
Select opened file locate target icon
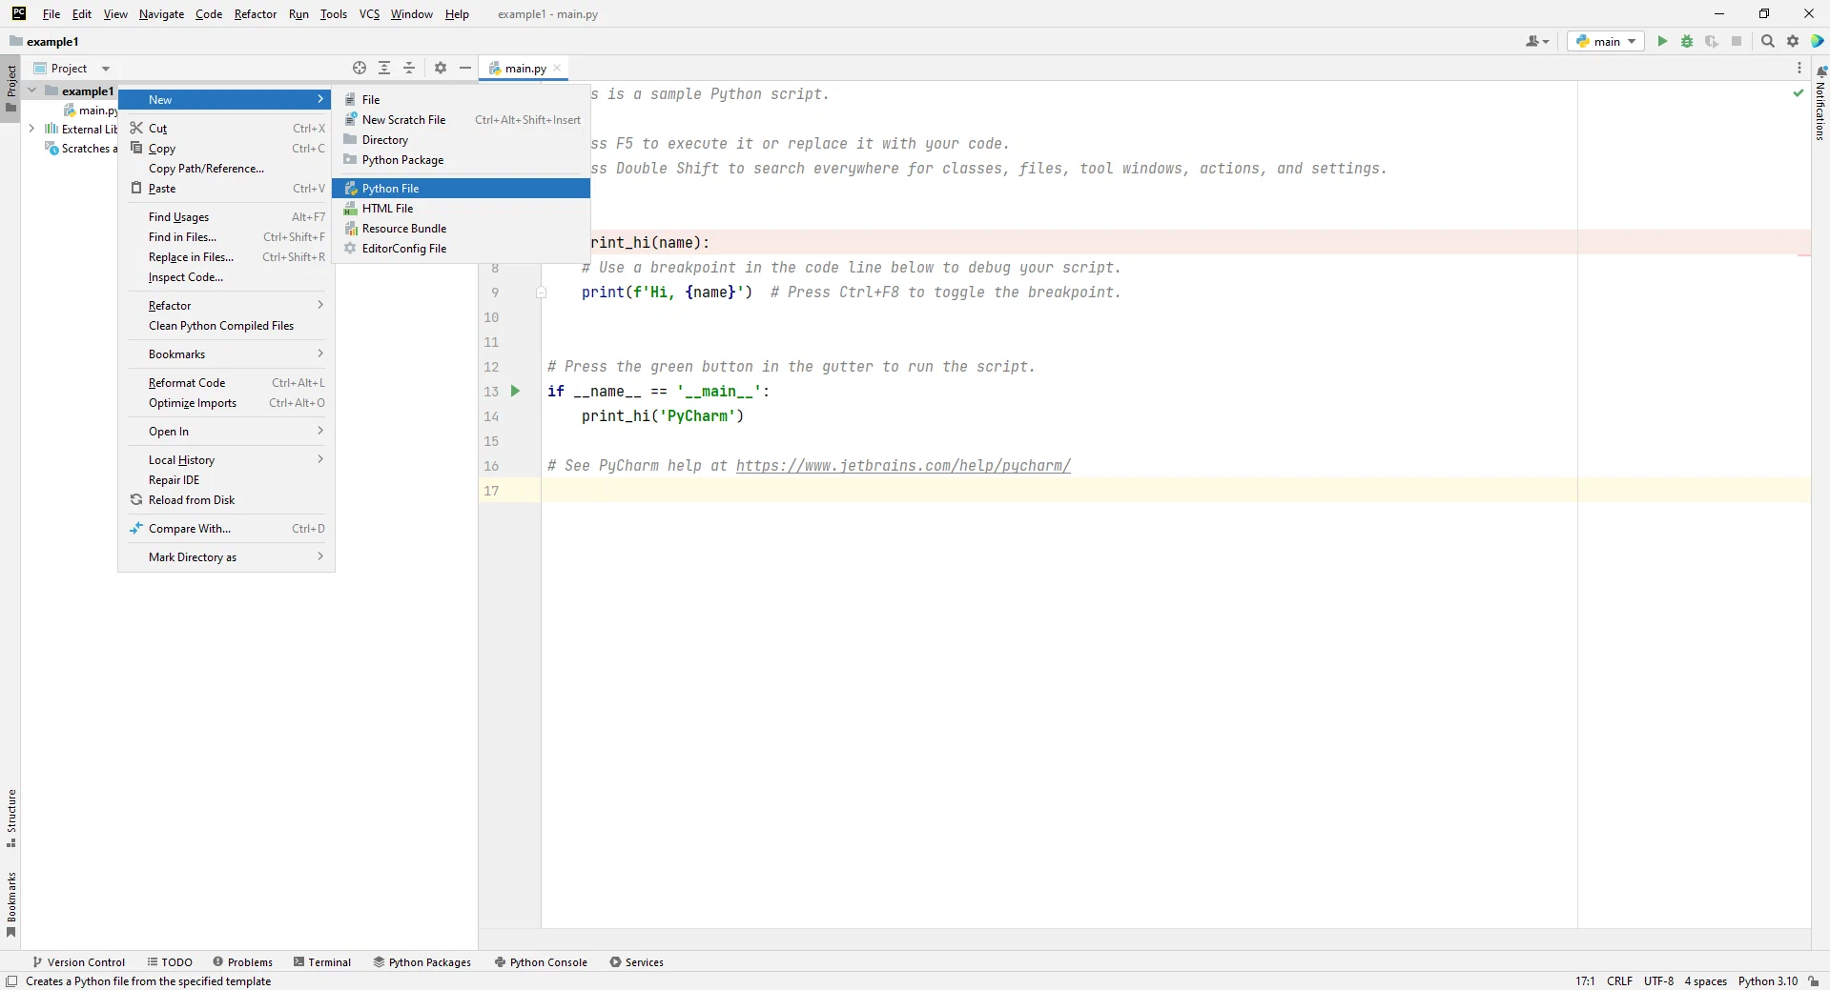click(x=360, y=68)
